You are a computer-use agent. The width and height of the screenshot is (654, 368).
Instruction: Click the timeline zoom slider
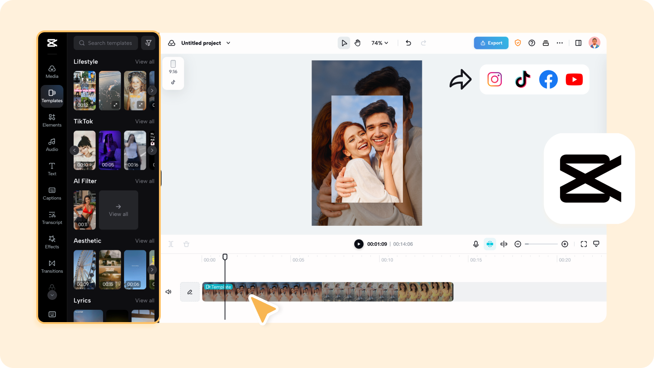pyautogui.click(x=541, y=244)
